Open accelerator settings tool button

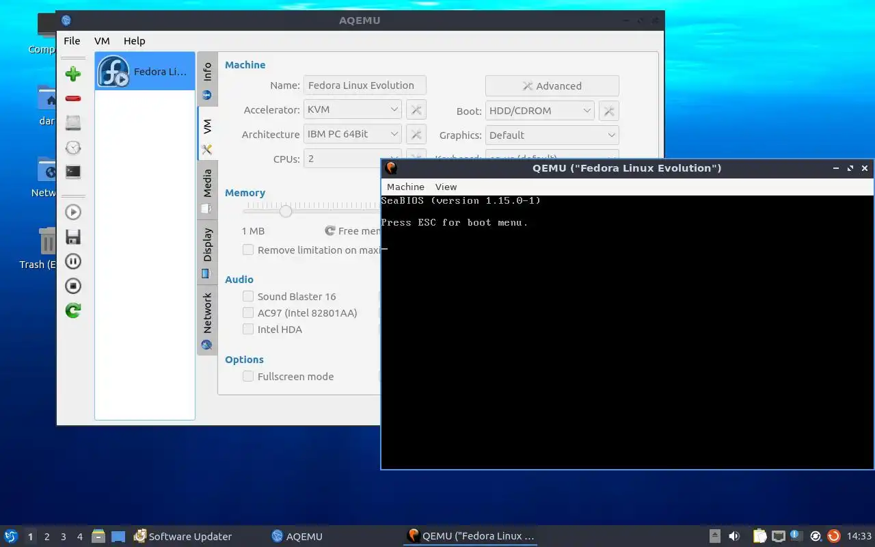pos(416,109)
